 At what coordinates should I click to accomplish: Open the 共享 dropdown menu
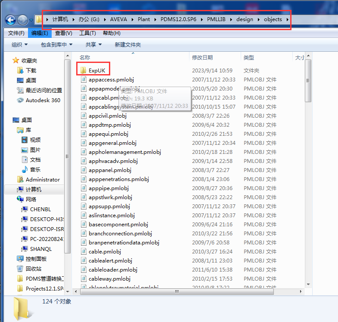click(x=93, y=45)
